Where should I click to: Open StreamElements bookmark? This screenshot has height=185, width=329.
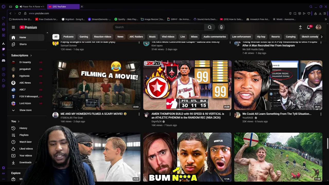[x=99, y=19]
